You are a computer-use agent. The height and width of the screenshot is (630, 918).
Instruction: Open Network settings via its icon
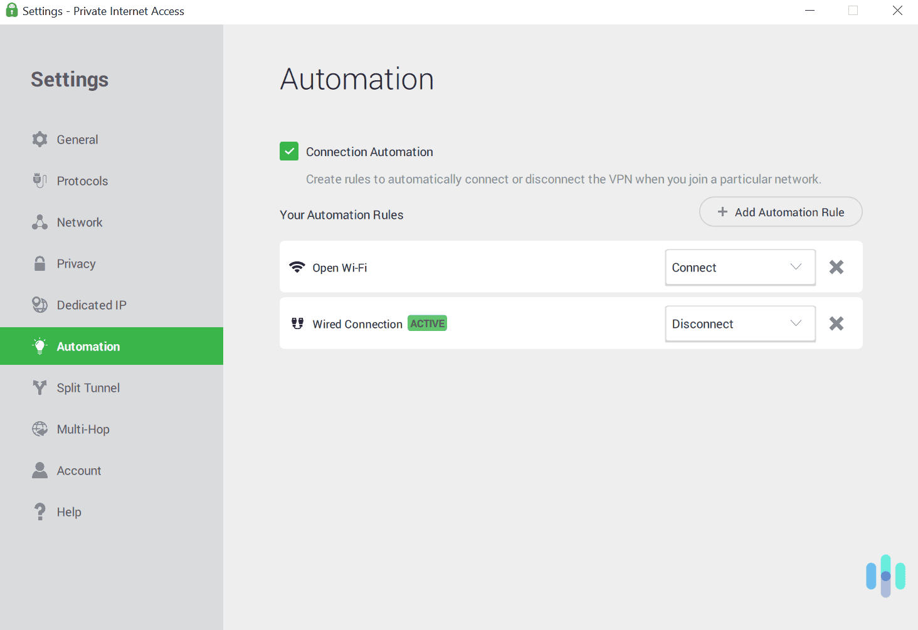click(40, 222)
